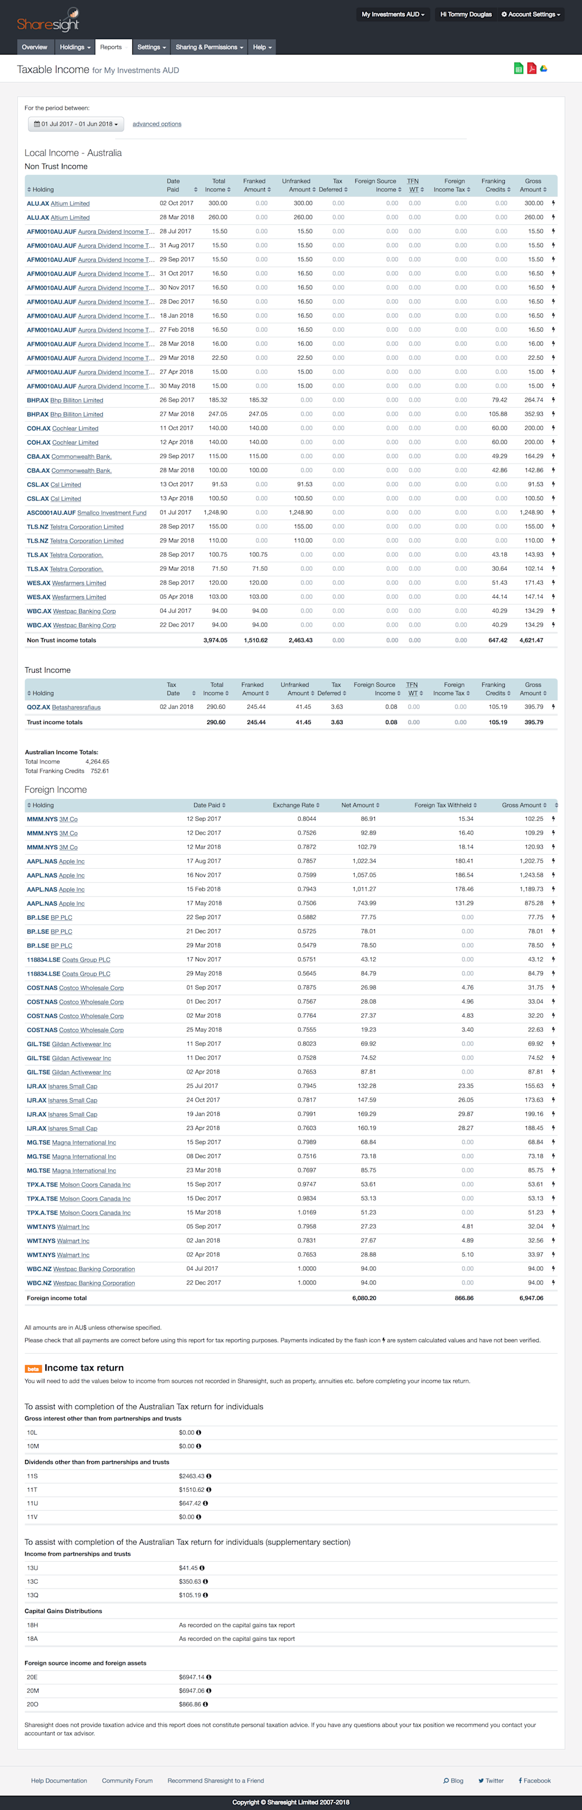Click info icon beside 11V $0.00

198,1517
